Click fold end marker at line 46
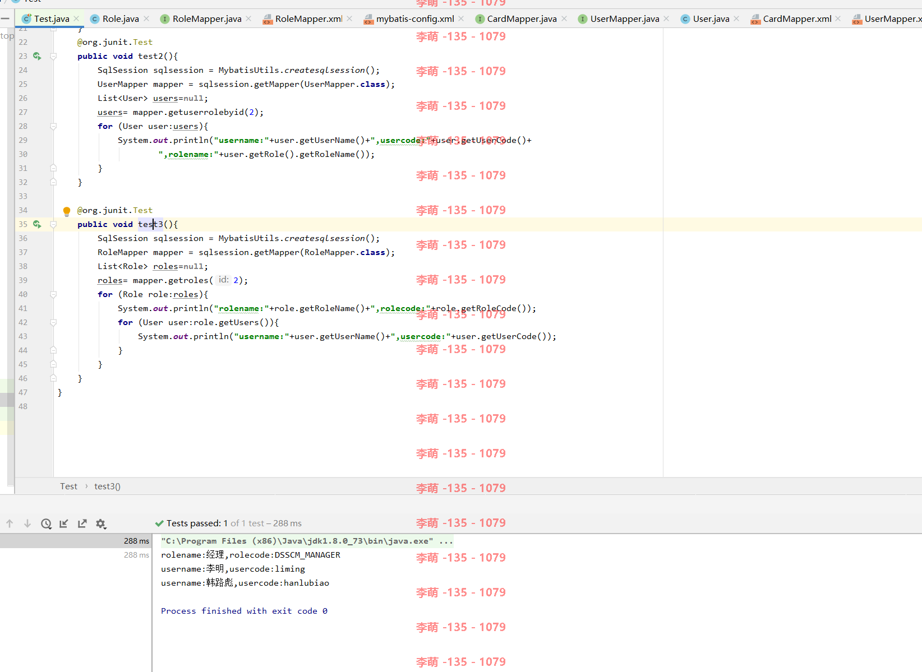This screenshot has width=922, height=672. click(x=53, y=378)
